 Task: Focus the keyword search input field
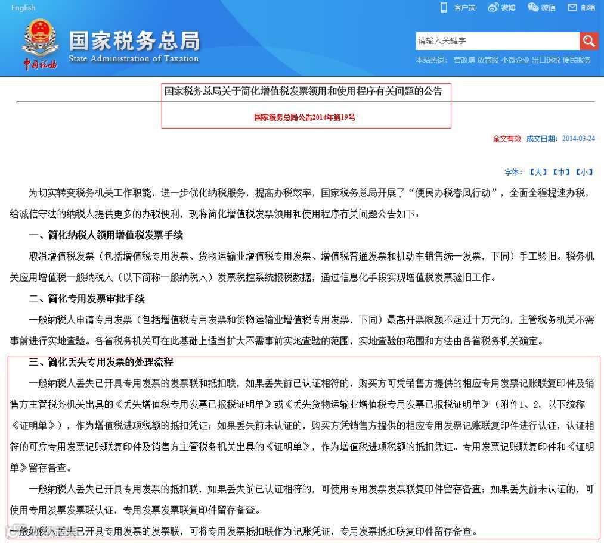pyautogui.click(x=497, y=40)
